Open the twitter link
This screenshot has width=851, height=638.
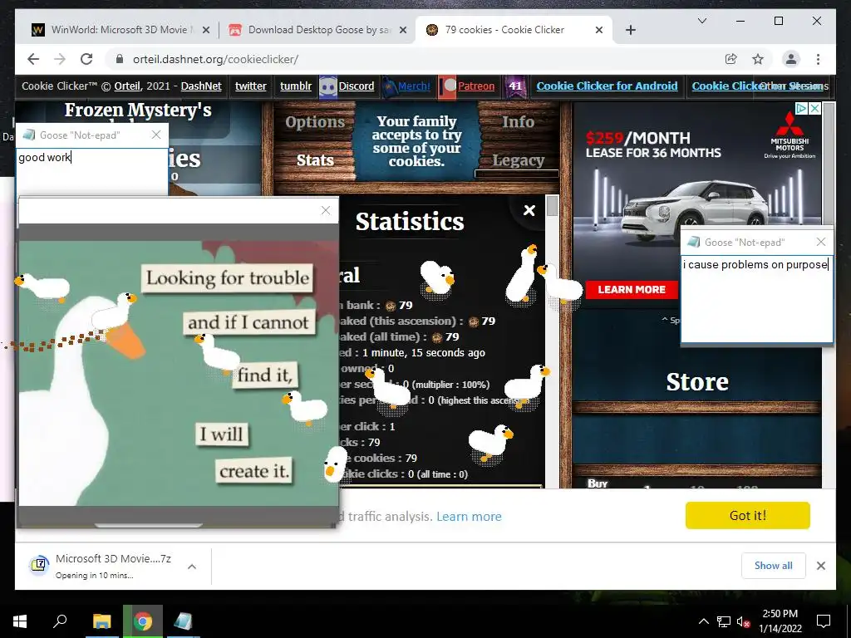(x=251, y=86)
